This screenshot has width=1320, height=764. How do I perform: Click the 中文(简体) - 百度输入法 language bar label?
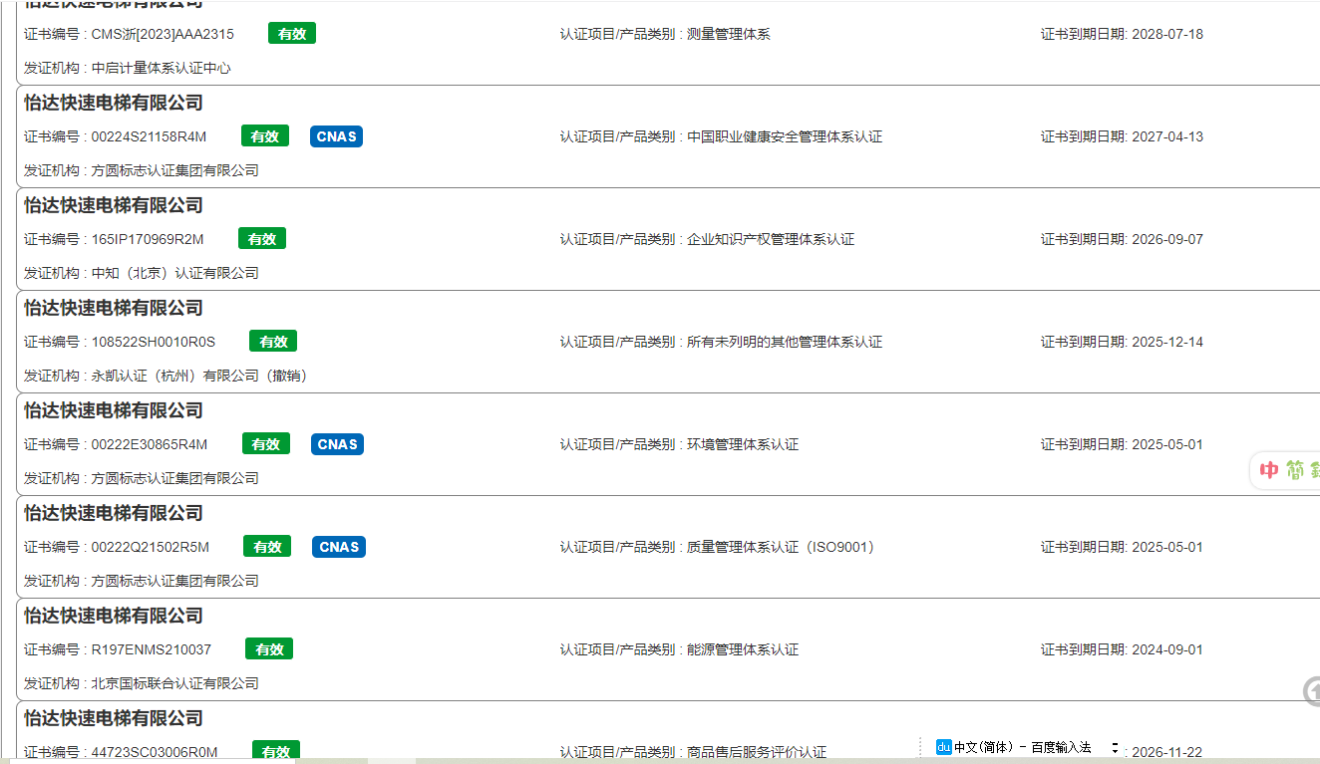pyautogui.click(x=1022, y=747)
